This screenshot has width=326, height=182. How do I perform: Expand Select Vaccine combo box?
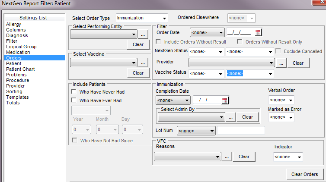[x=104, y=63]
